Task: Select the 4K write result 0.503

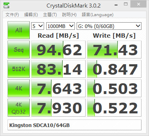Action: point(114,88)
